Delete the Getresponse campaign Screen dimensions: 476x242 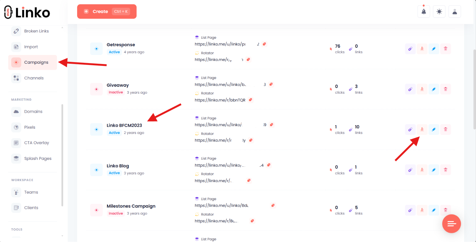click(x=445, y=49)
